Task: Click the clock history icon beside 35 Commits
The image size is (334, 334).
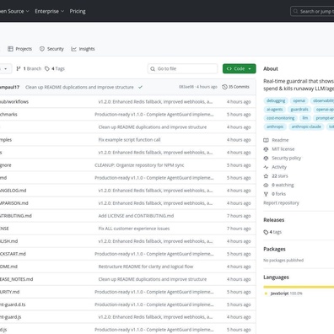Action: pyautogui.click(x=224, y=87)
